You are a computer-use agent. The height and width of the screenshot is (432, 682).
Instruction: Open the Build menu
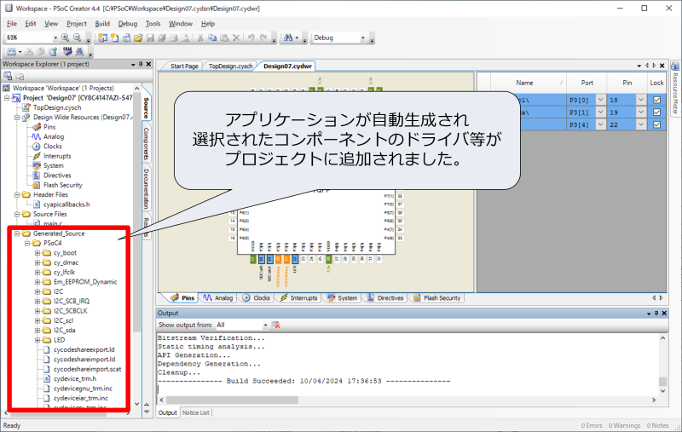102,24
